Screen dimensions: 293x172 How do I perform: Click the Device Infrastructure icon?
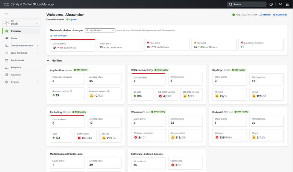pos(7,46)
